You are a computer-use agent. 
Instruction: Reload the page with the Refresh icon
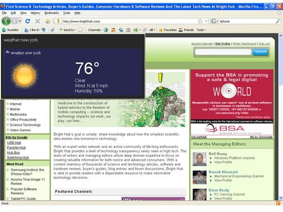coord(28,21)
